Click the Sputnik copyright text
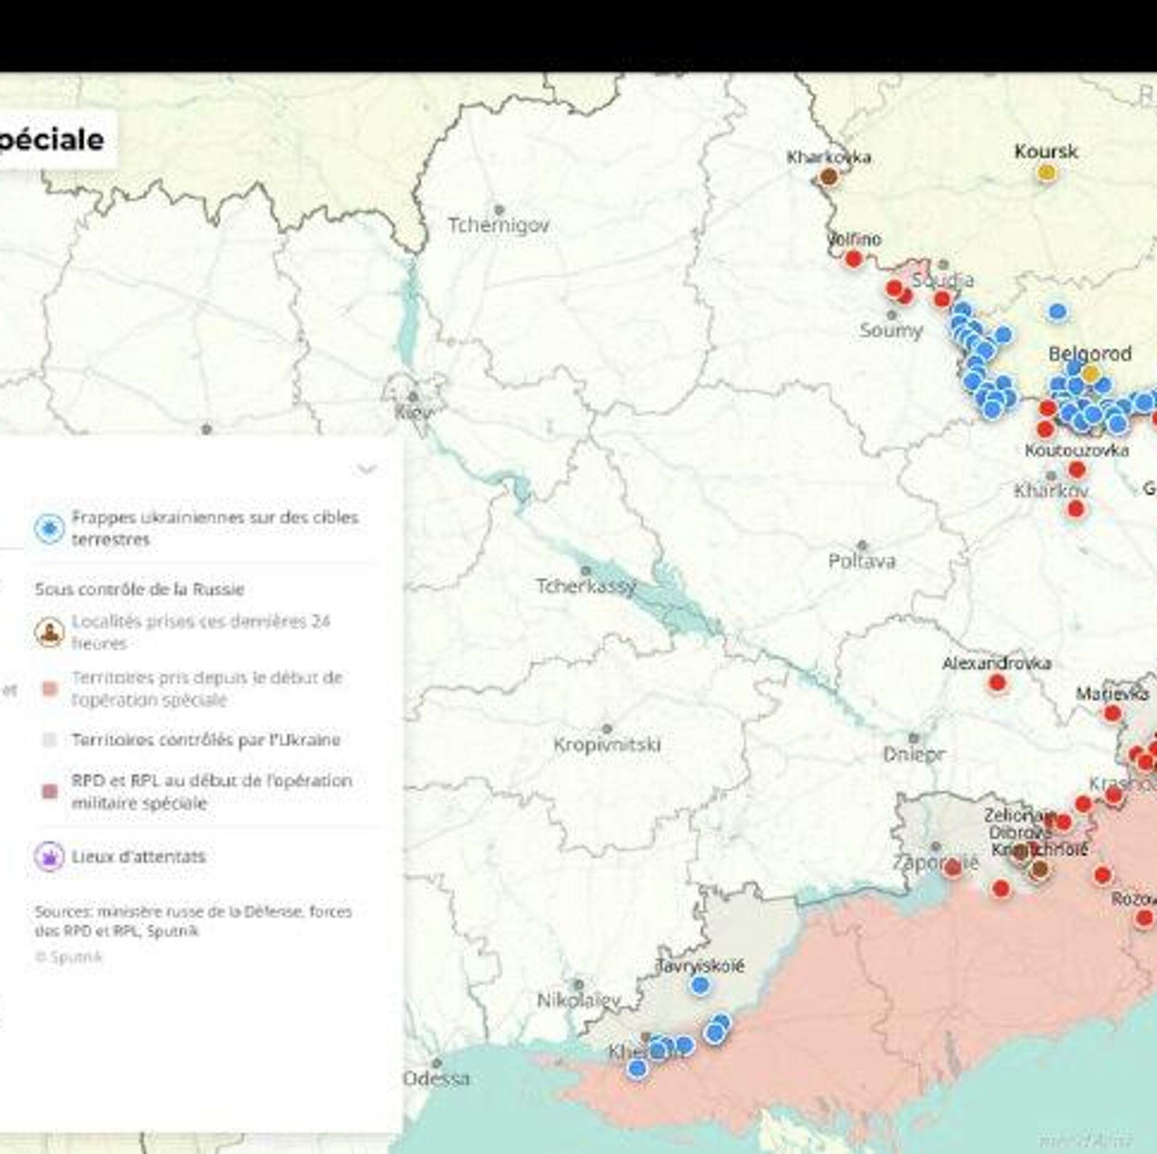The height and width of the screenshot is (1154, 1157). coord(69,956)
